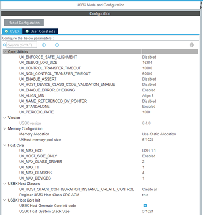203x215 pixels.
Task: Click the USBX version 6.4.0 value
Action: coord(146,123)
